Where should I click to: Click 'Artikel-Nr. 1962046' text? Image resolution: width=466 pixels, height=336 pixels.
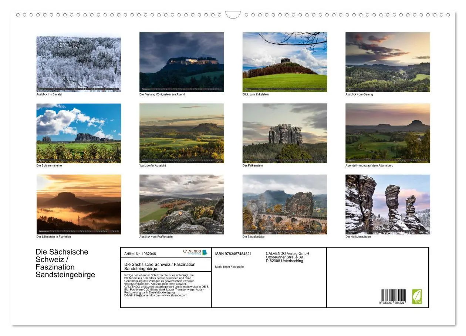[140, 254]
